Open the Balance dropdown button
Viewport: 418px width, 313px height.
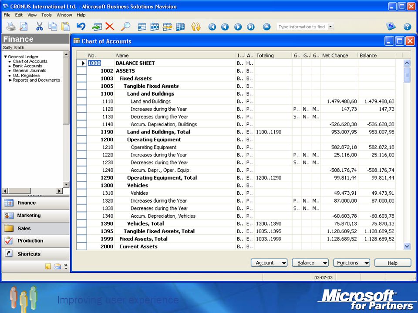click(310, 263)
